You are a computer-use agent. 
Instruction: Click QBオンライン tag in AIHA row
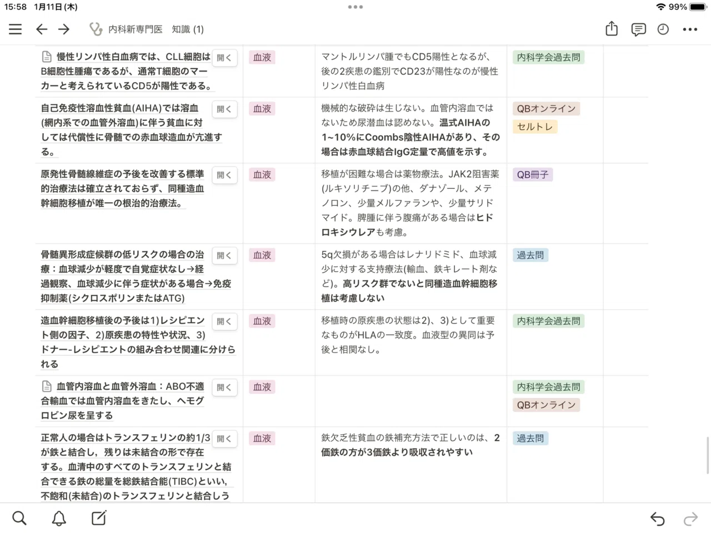[546, 109]
